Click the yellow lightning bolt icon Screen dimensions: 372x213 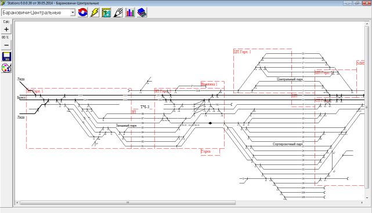click(x=95, y=12)
